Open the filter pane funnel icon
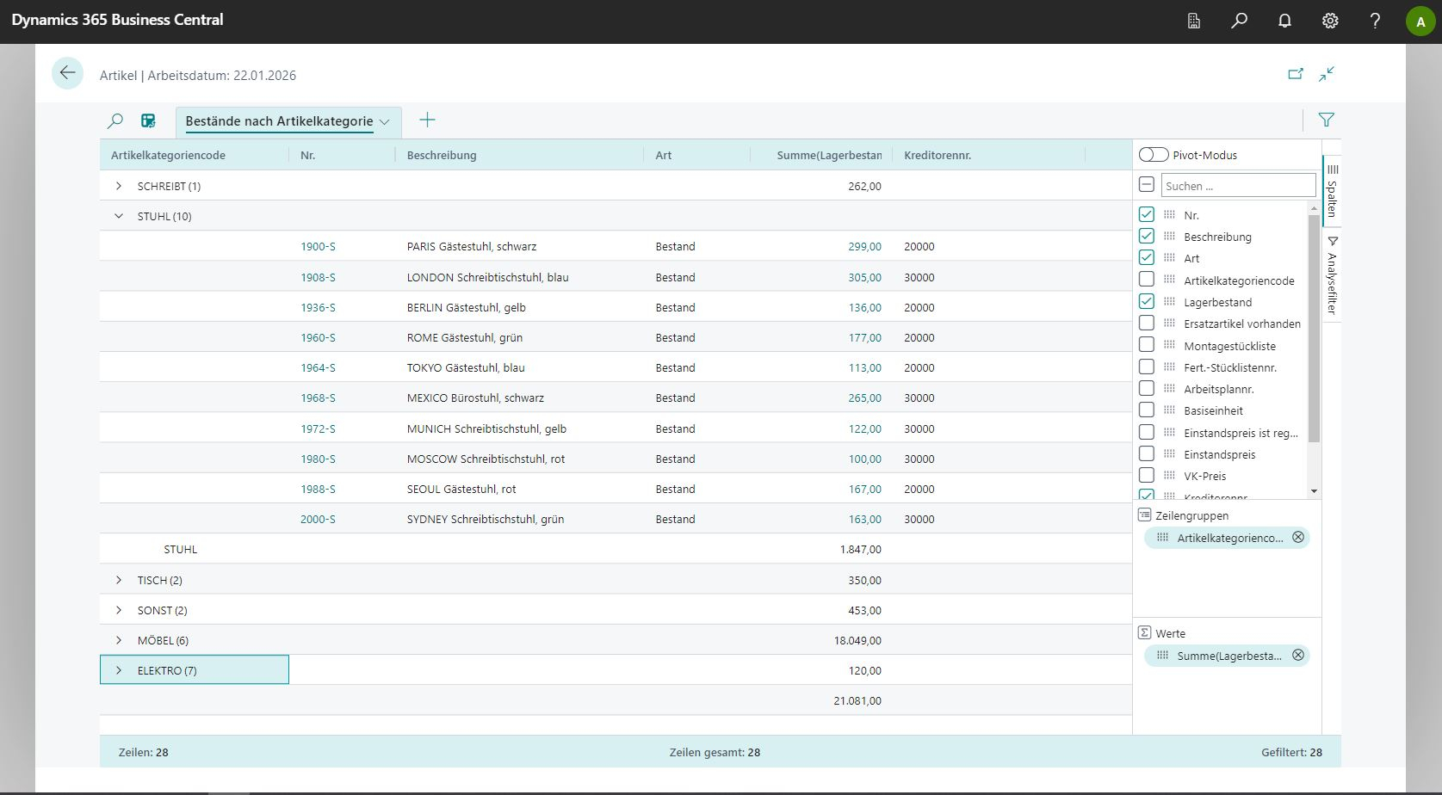The width and height of the screenshot is (1442, 795). tap(1326, 120)
